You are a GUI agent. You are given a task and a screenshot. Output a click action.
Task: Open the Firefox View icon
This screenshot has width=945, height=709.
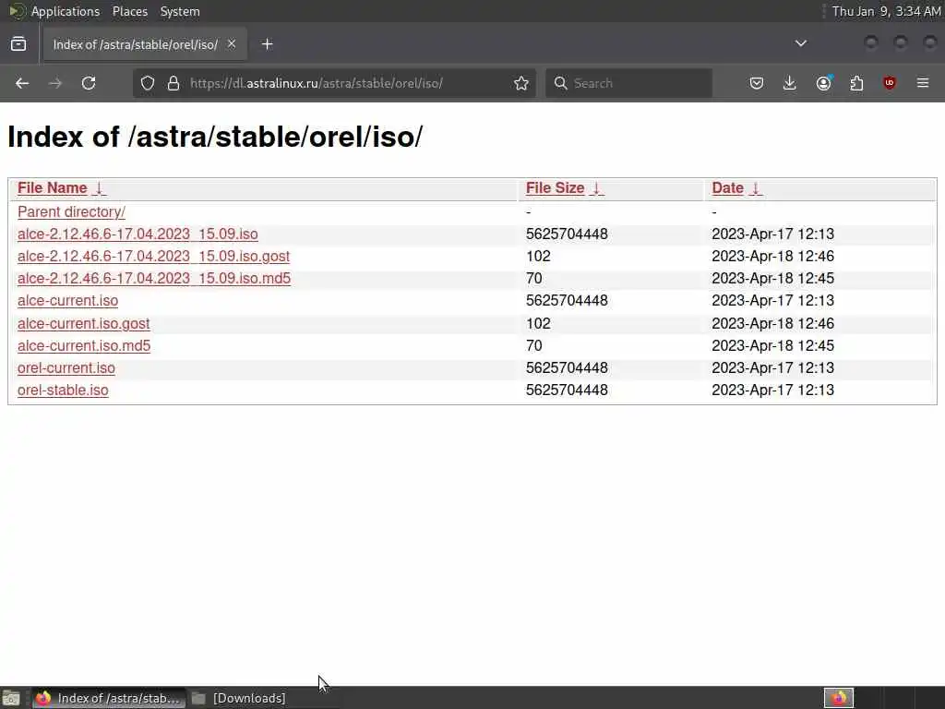(x=18, y=44)
